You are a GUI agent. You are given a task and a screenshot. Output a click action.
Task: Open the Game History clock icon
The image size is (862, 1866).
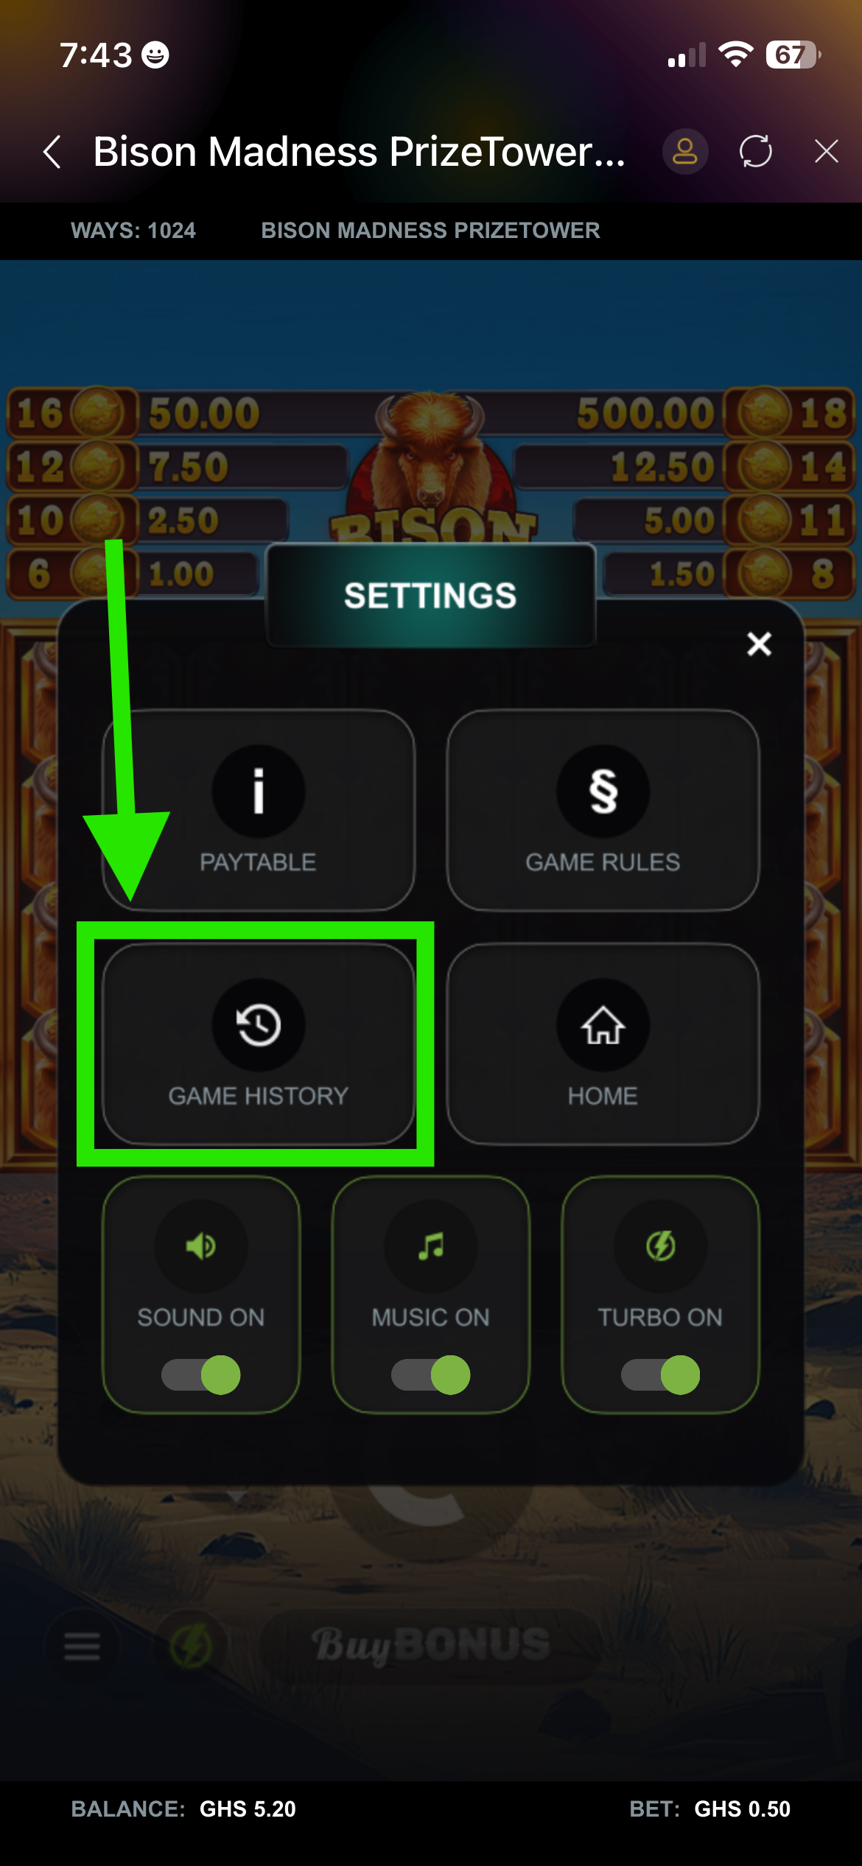[258, 1024]
